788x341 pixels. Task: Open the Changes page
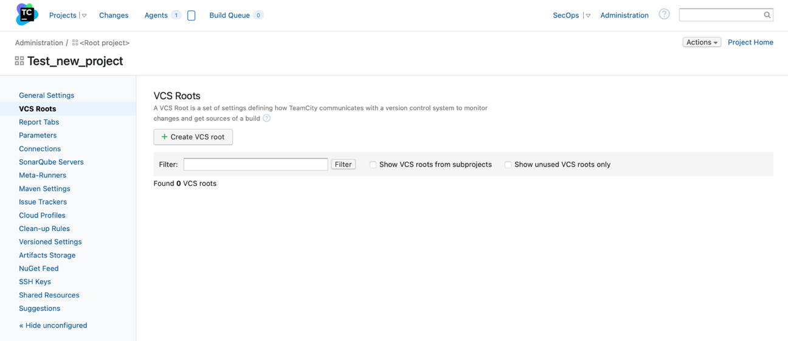[x=114, y=15]
